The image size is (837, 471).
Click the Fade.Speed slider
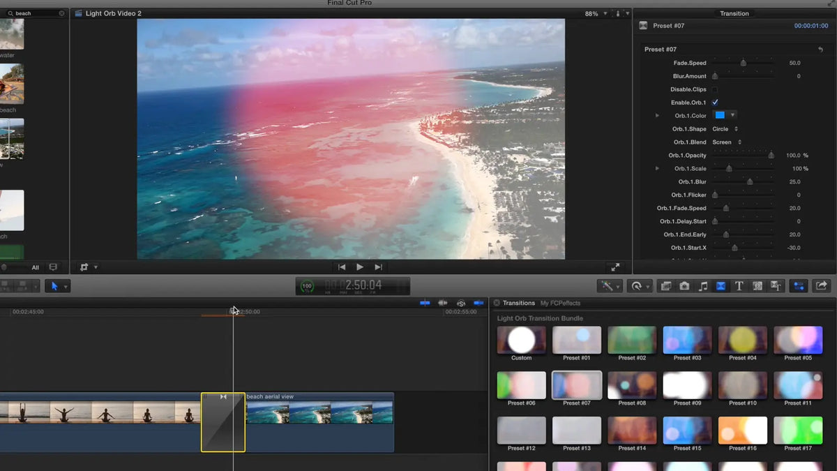[742, 63]
